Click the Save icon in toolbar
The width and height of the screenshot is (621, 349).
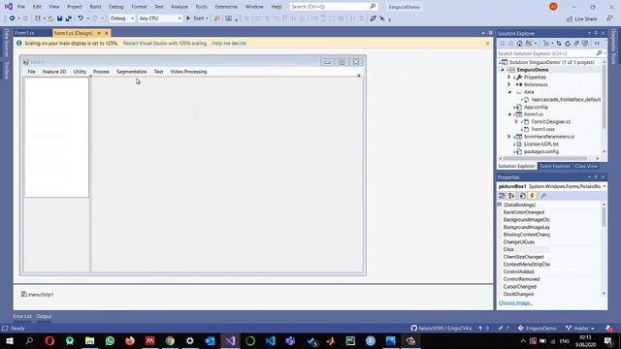tap(59, 18)
